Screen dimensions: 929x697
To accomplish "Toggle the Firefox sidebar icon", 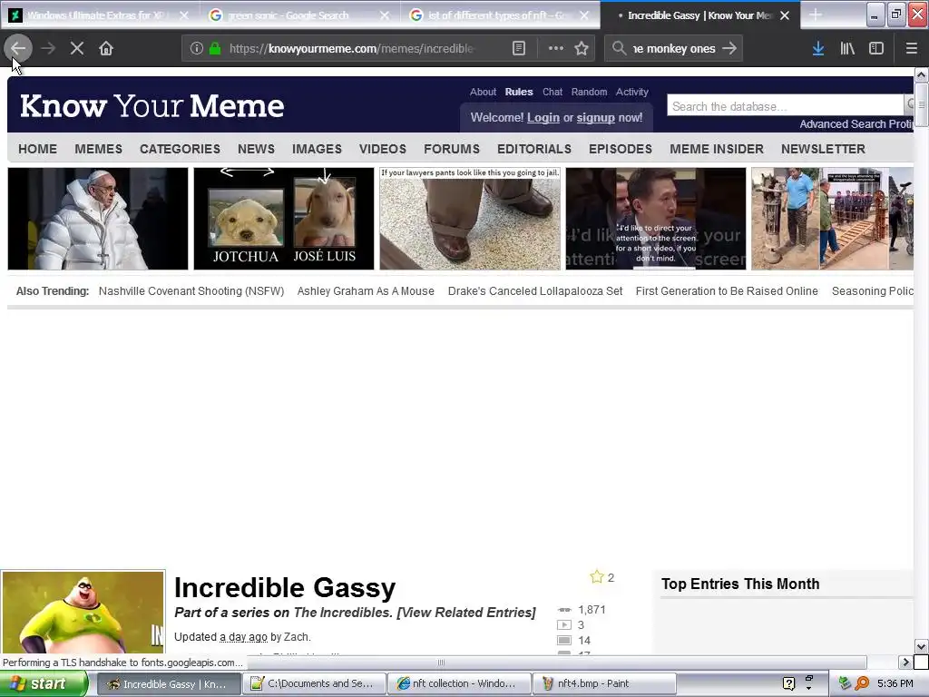I will click(876, 48).
